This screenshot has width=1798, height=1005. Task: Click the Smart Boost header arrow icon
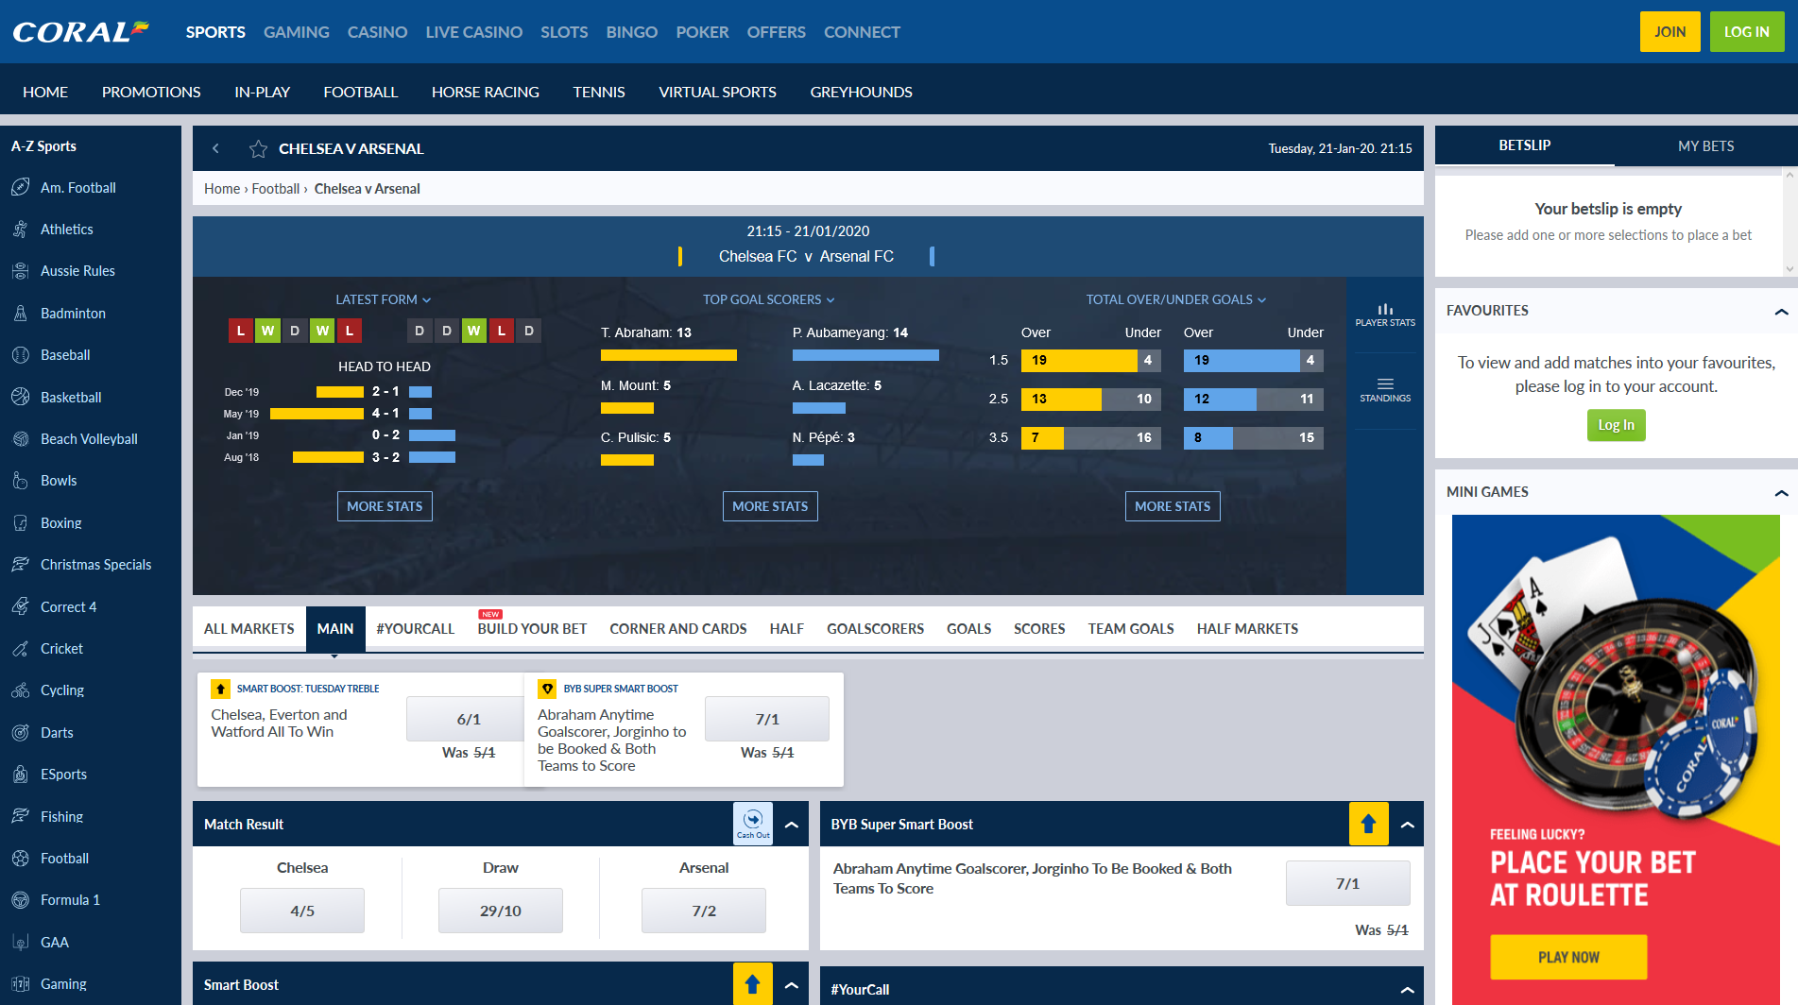tap(752, 984)
